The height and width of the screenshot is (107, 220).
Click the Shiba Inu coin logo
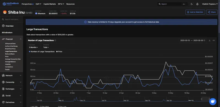click(x=5, y=12)
